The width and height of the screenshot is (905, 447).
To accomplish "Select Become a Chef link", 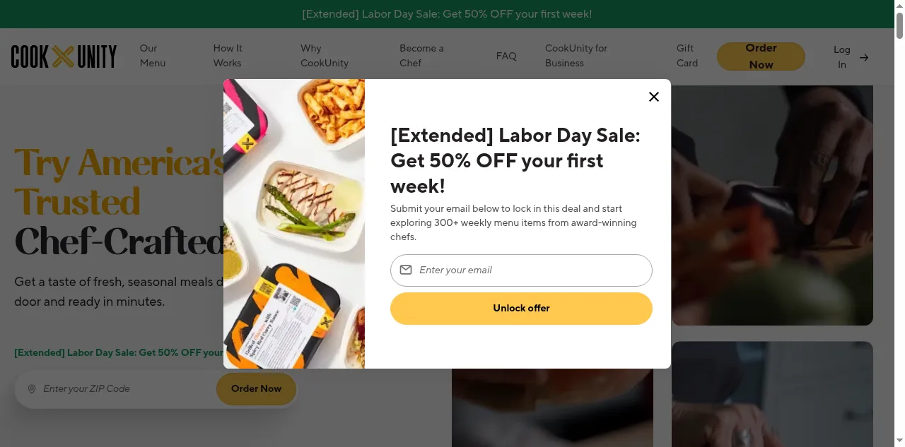I will (421, 56).
